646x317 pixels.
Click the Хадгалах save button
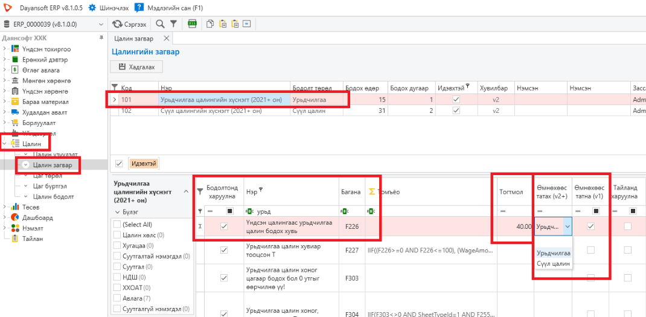pyautogui.click(x=136, y=67)
